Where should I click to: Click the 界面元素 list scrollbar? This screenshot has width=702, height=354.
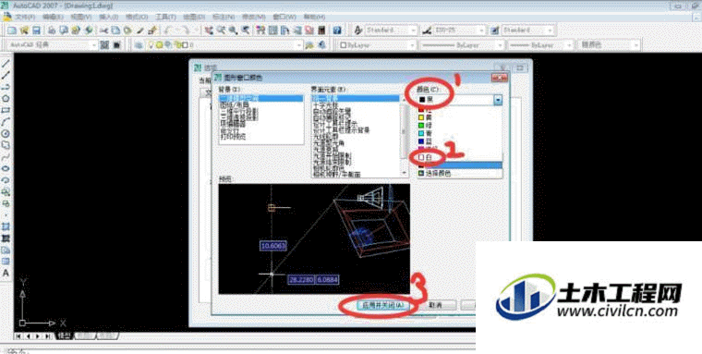[405, 136]
